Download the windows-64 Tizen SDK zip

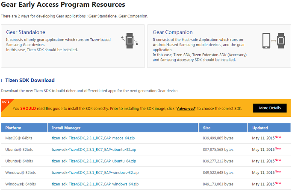[x=95, y=184]
